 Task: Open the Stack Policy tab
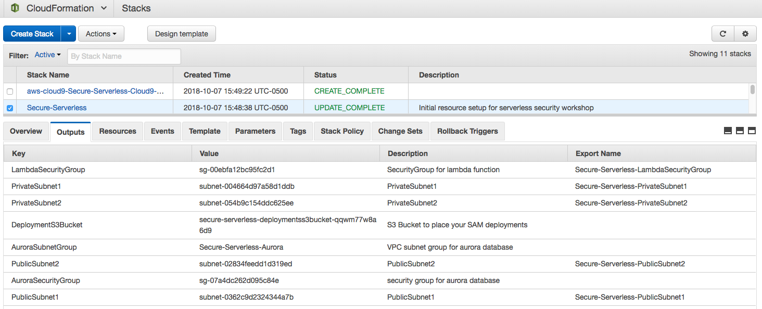342,131
